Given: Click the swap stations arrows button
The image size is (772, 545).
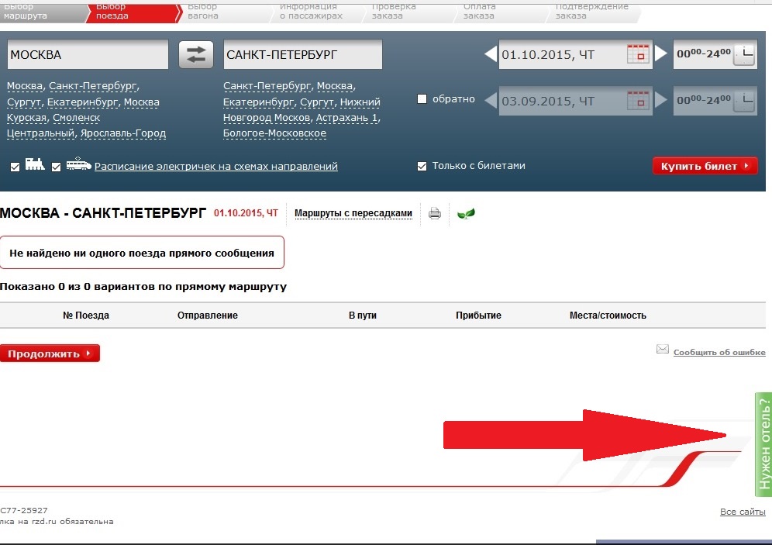Looking at the screenshot, I should (196, 54).
